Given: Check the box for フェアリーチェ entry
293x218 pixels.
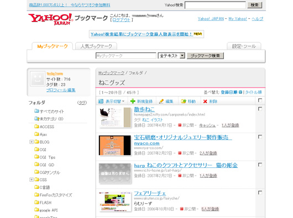Looking at the screenshot, I should 260,193.
